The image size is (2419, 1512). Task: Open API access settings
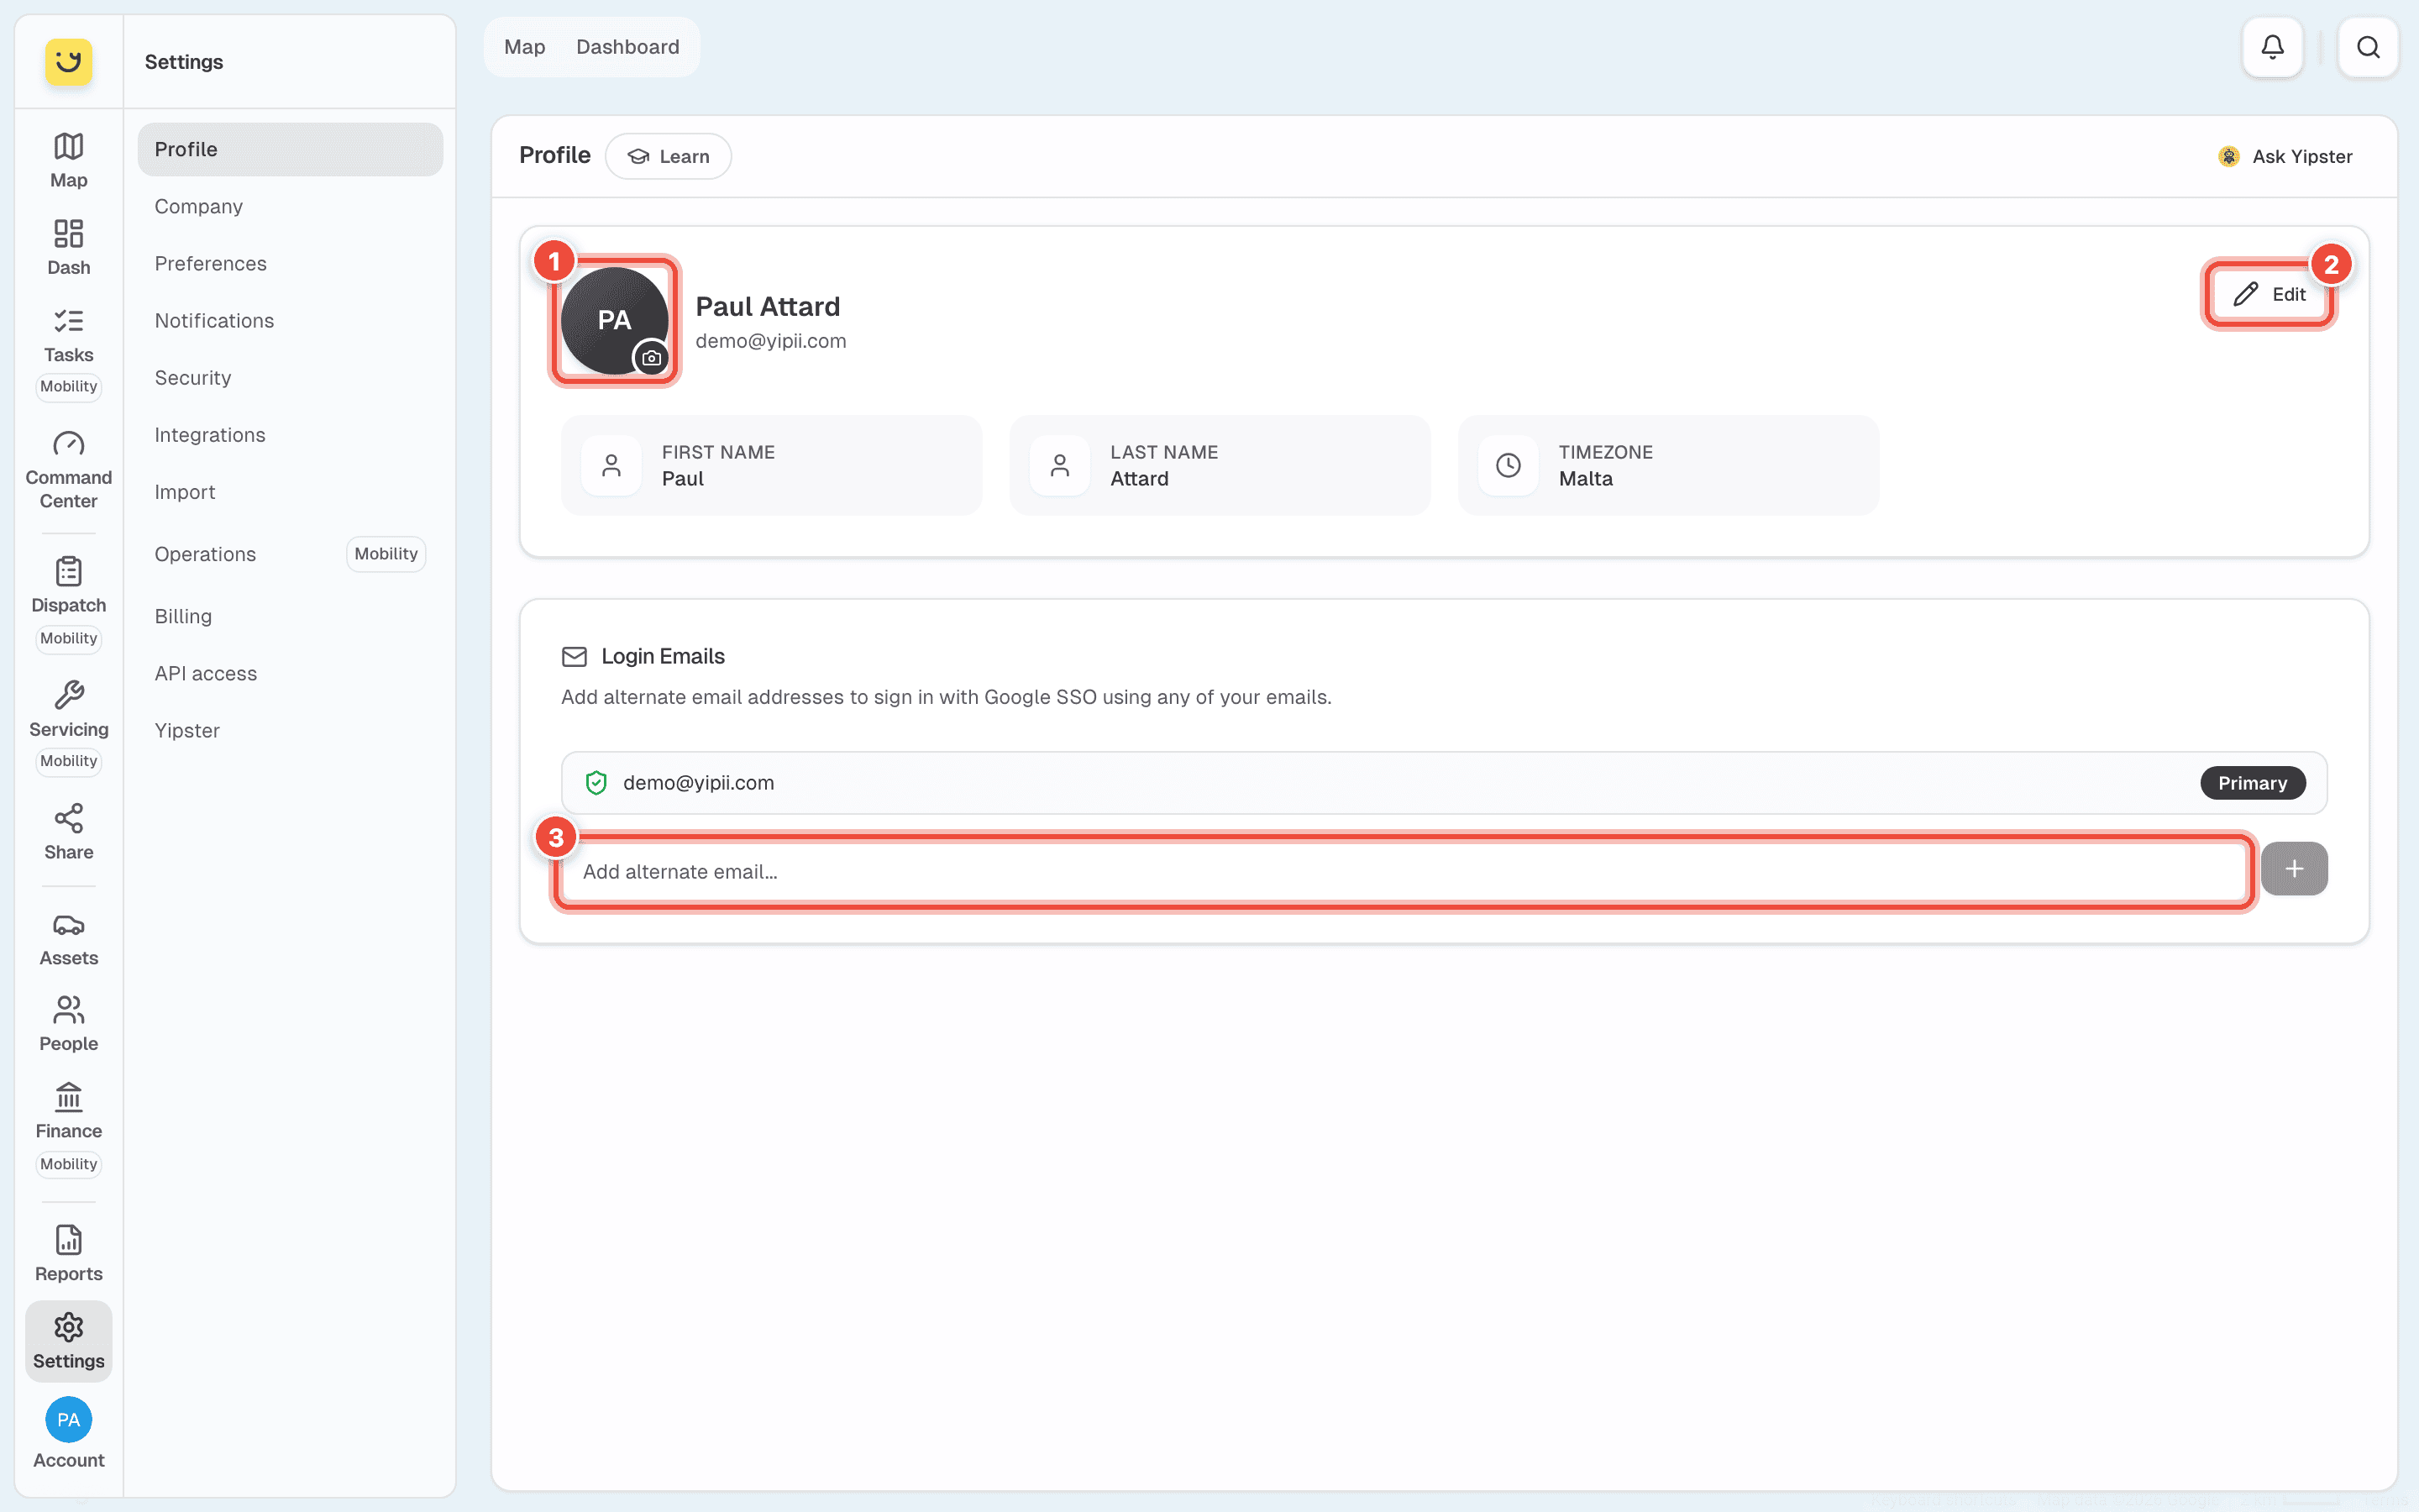[x=290, y=673]
